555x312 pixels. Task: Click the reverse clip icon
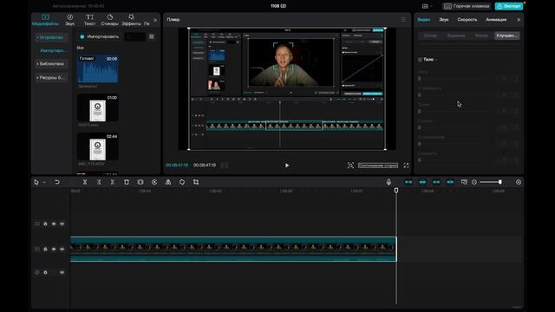[154, 182]
